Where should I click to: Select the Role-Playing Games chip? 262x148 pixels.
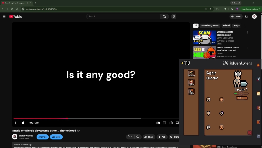pyautogui.click(x=210, y=26)
